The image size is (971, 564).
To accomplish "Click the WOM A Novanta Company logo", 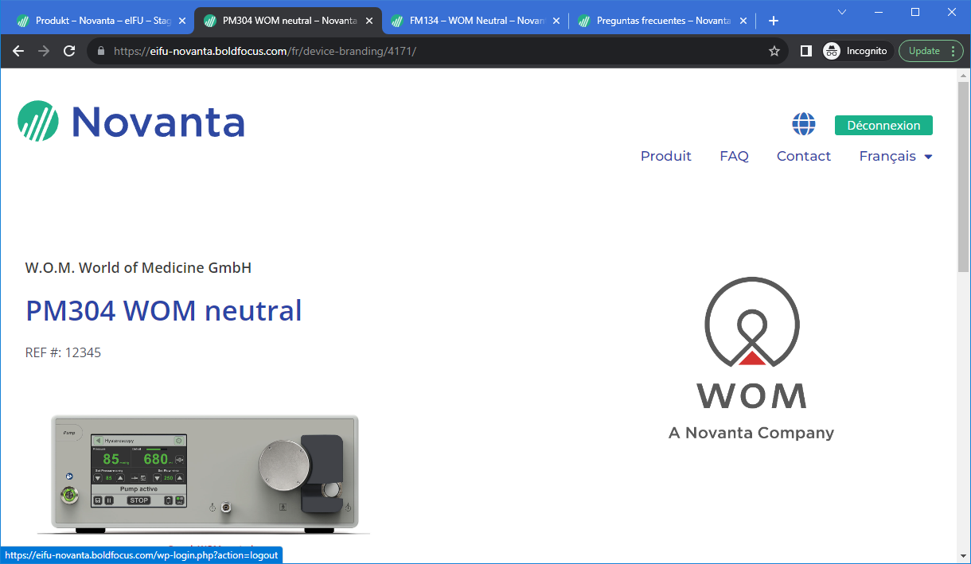I will [x=751, y=358].
